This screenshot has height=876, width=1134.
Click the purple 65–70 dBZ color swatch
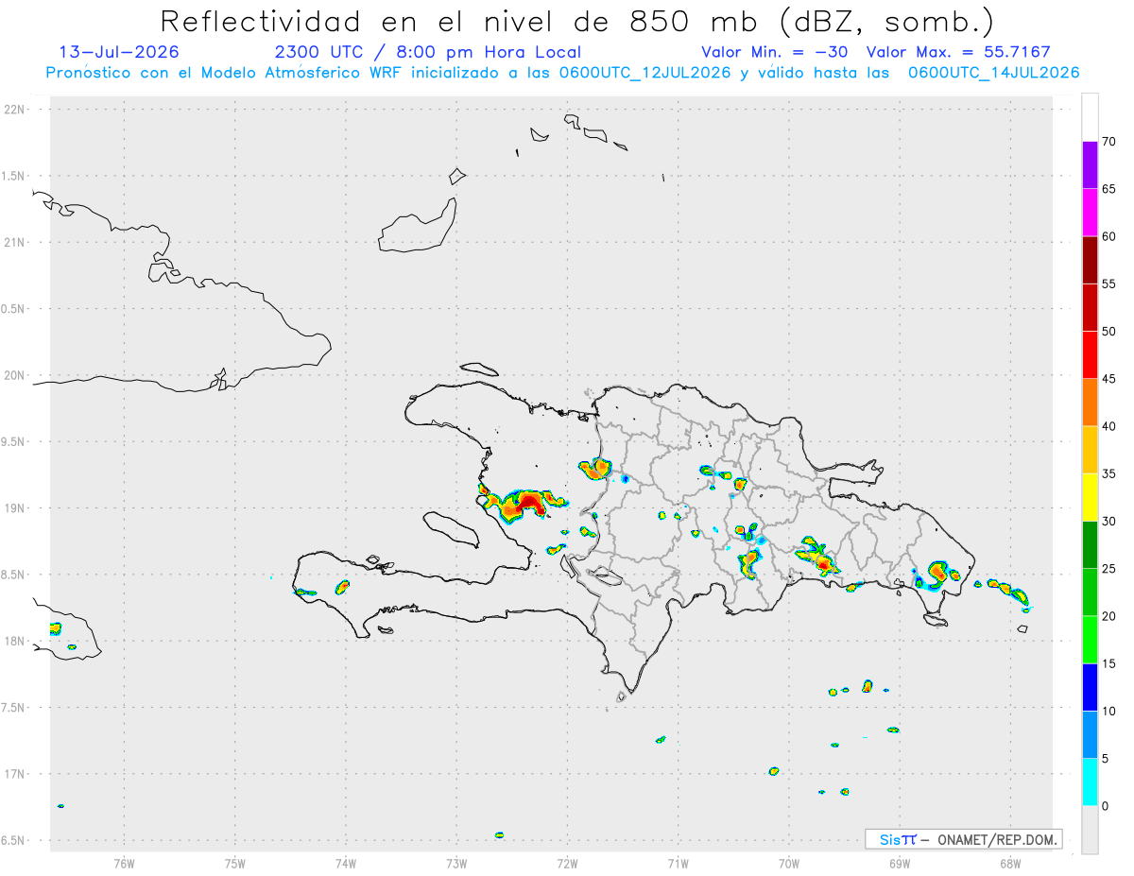point(1090,165)
